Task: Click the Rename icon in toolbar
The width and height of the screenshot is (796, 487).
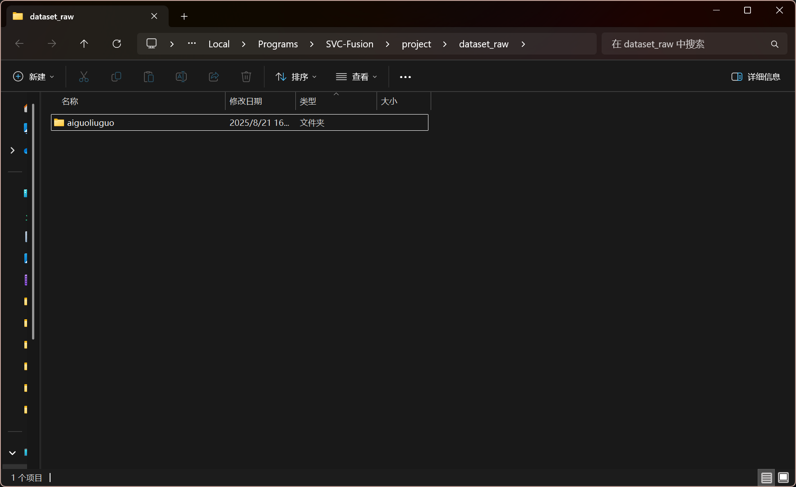Action: (x=181, y=77)
